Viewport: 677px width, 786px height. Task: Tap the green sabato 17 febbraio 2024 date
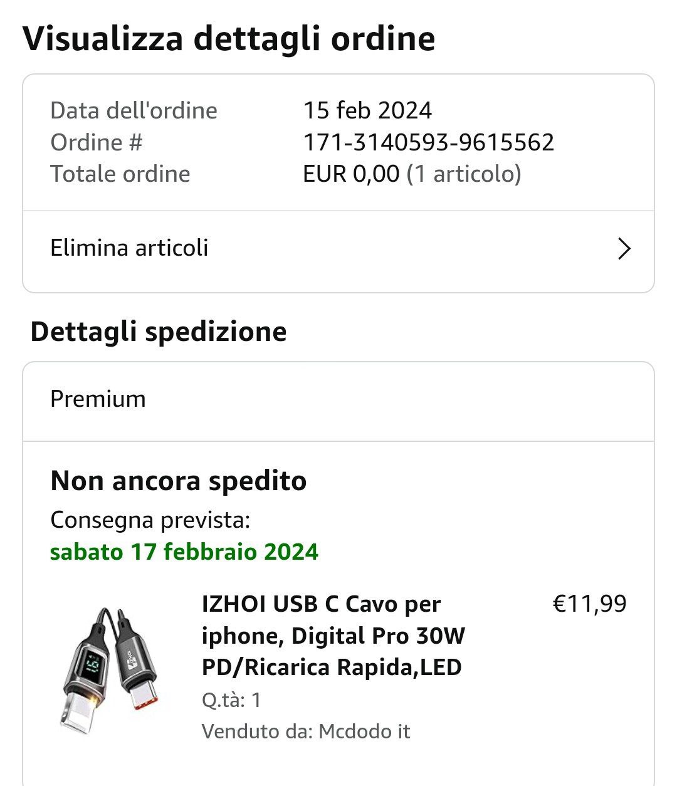pyautogui.click(x=184, y=552)
